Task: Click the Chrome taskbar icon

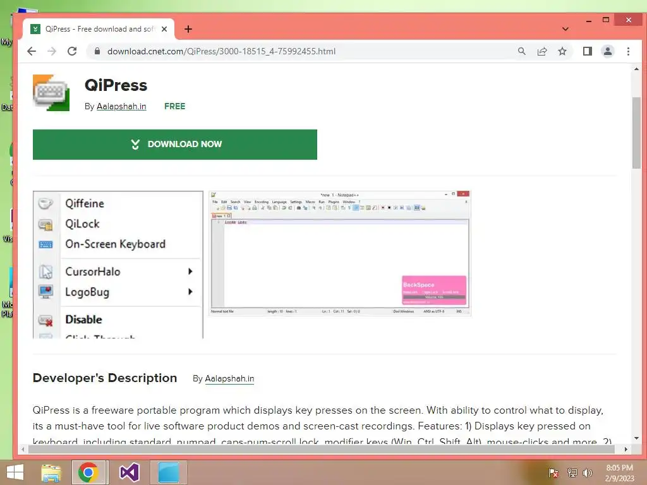Action: click(88, 472)
